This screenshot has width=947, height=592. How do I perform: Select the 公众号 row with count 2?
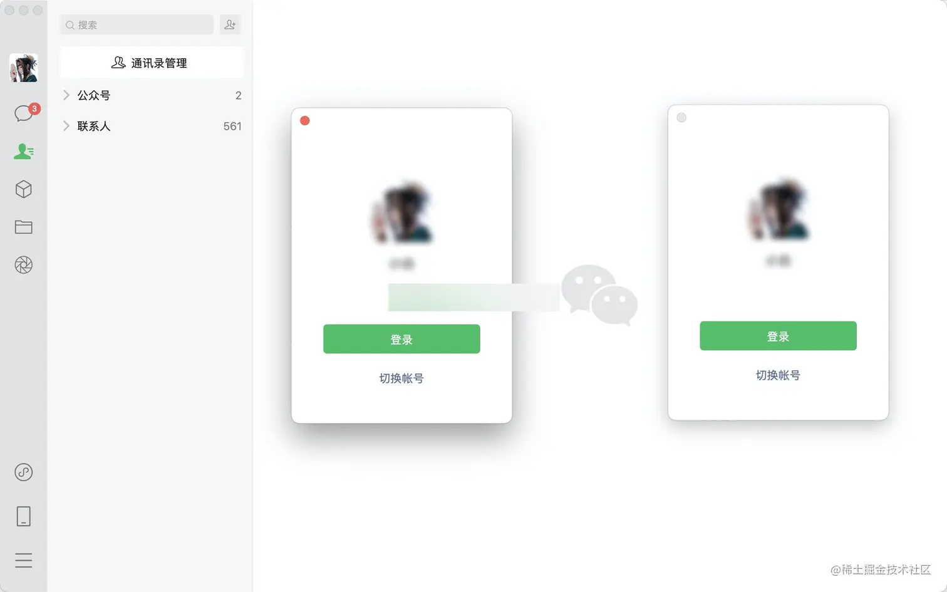point(152,95)
